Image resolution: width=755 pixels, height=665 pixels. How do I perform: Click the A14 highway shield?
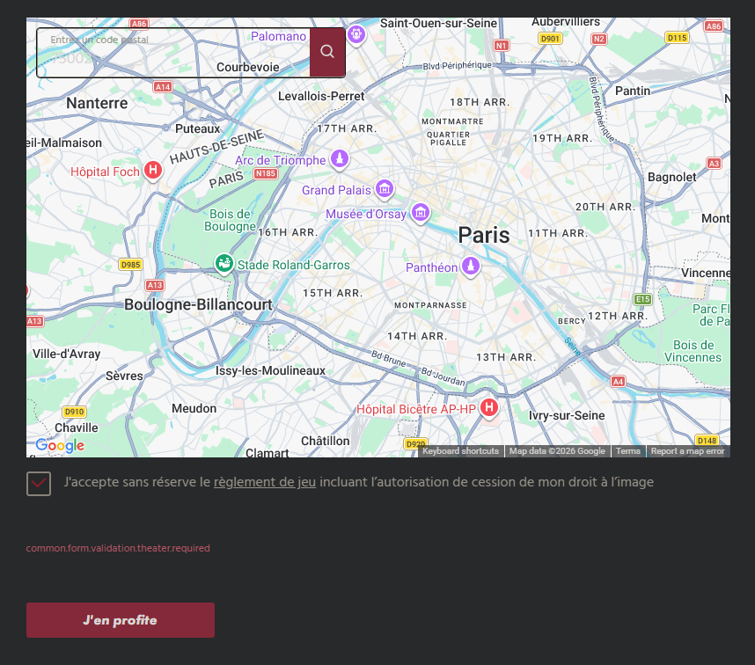(x=163, y=87)
